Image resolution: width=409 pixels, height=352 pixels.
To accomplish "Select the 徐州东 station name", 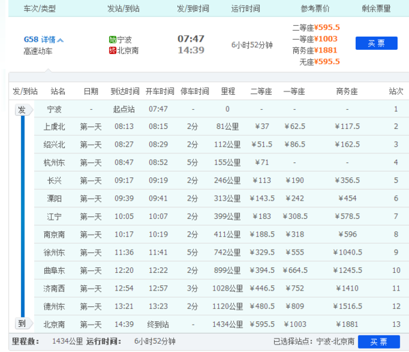I will (55, 252).
